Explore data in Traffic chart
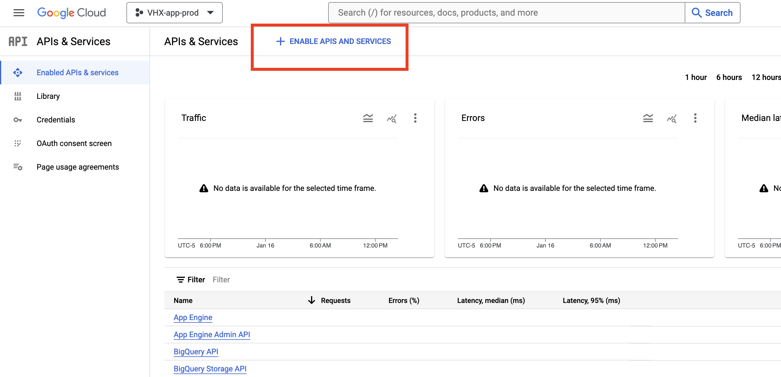781x377 pixels. 391,118
